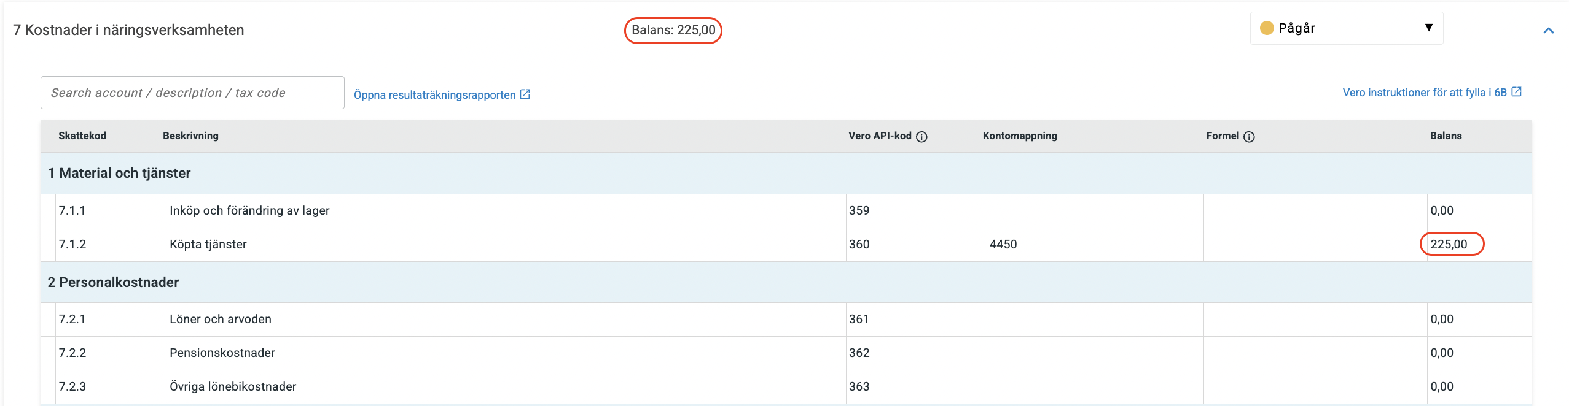Click the Beskrivning column header
Image resolution: width=1569 pixels, height=406 pixels.
(190, 136)
